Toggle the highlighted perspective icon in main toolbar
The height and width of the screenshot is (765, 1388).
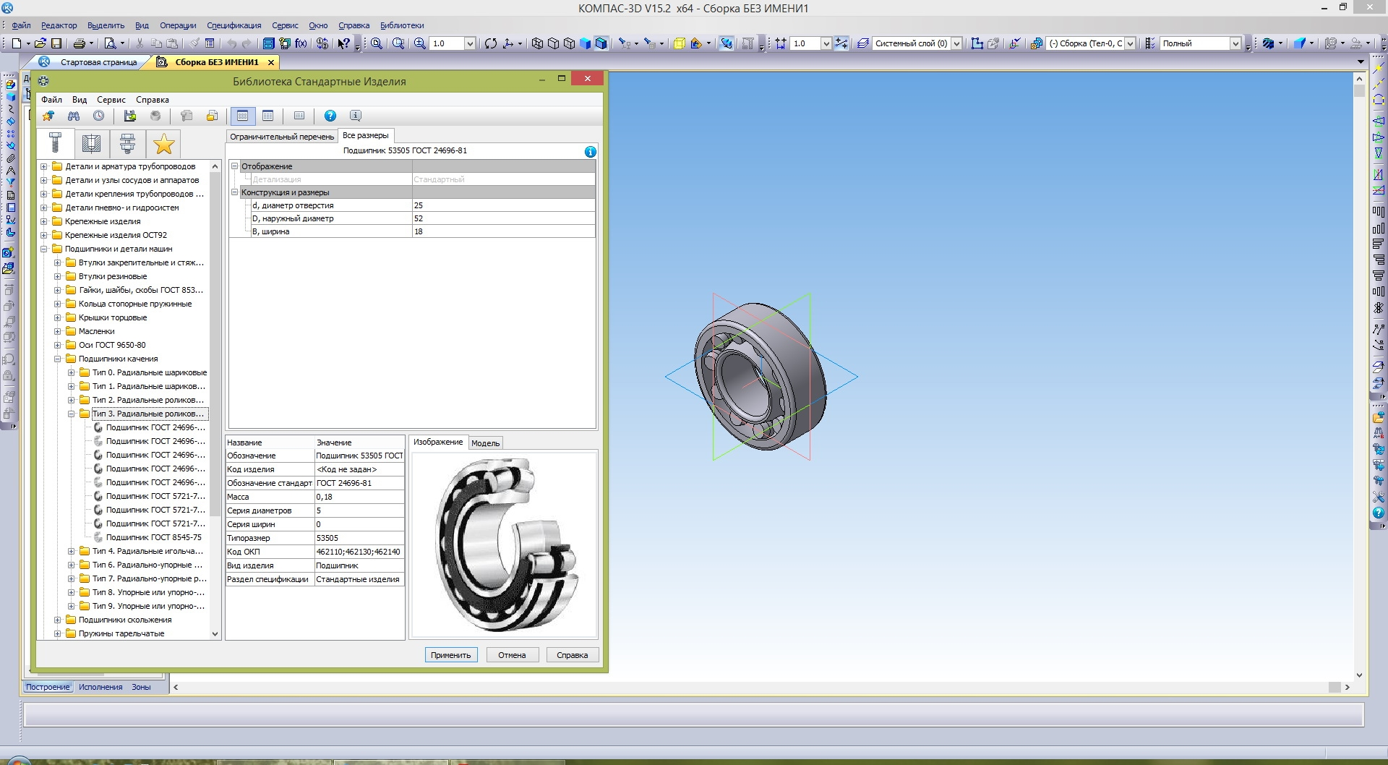coord(727,43)
